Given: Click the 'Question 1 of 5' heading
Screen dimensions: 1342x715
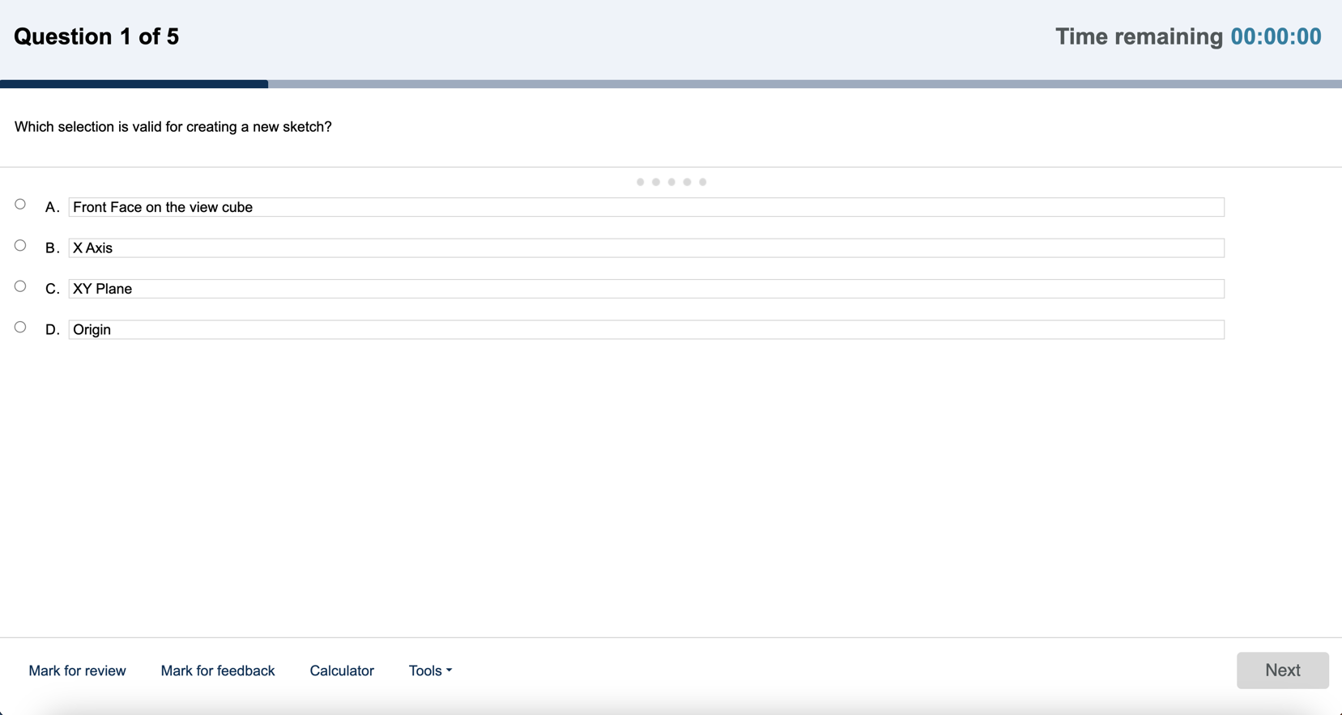Looking at the screenshot, I should point(96,36).
